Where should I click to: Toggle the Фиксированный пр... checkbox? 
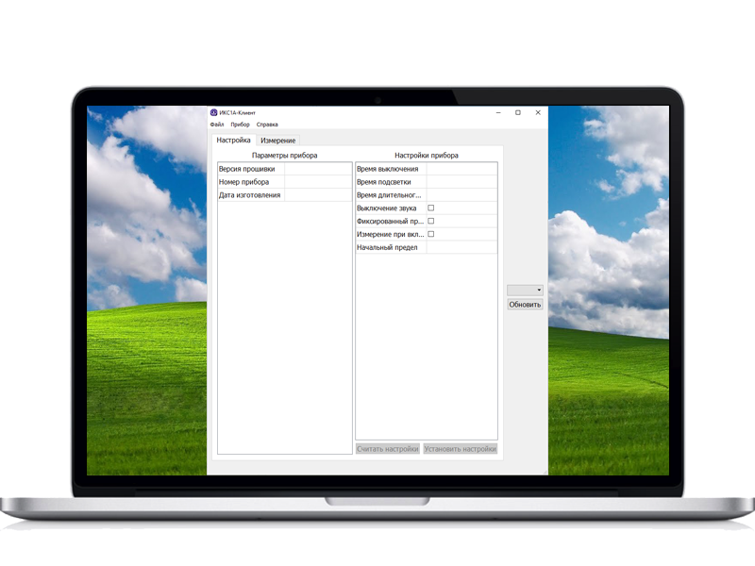click(431, 221)
